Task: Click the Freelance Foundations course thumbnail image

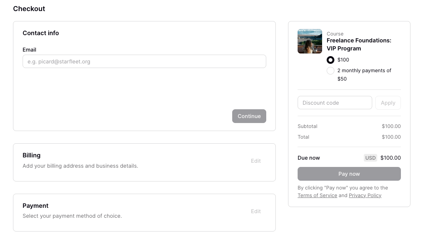Action: (310, 41)
